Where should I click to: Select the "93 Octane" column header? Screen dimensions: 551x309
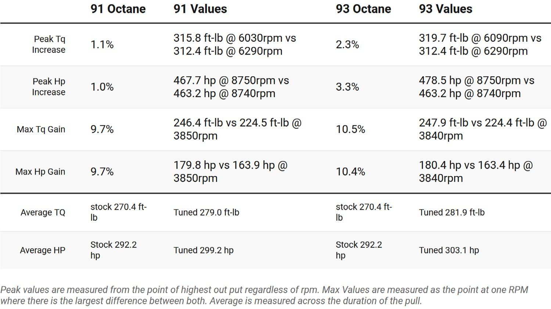coord(363,9)
